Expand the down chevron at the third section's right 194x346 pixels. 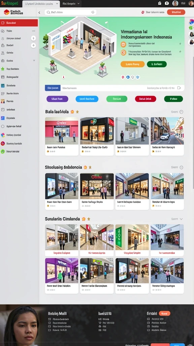(x=181, y=219)
